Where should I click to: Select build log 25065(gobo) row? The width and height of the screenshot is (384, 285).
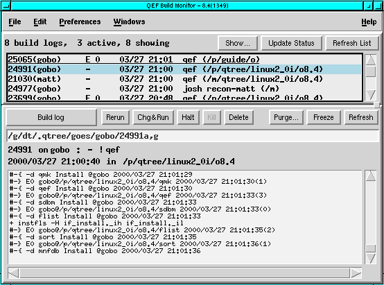184,60
